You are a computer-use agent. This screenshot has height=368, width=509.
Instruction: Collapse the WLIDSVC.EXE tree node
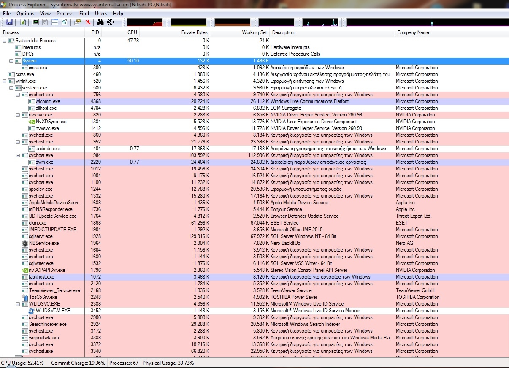pyautogui.click(x=18, y=304)
